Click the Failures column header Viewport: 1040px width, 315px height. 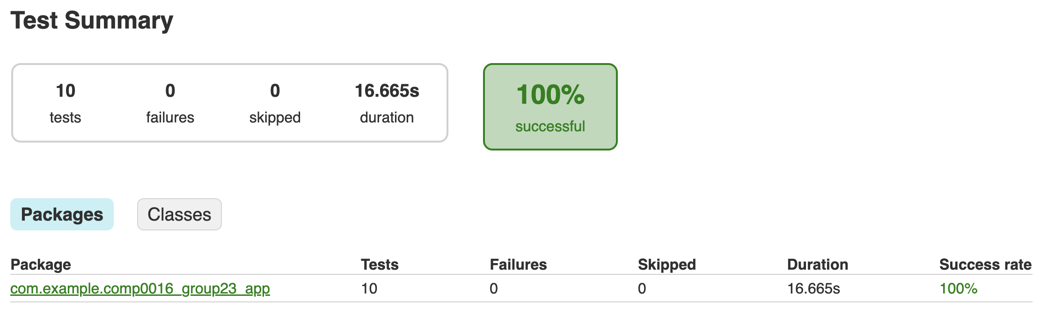coord(518,265)
